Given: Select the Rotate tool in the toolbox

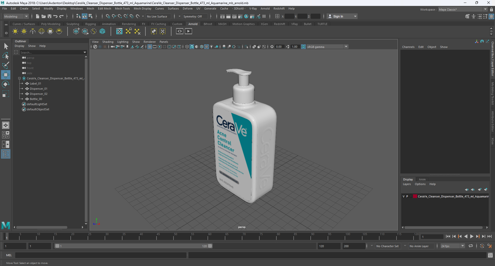Looking at the screenshot, I should (x=6, y=84).
